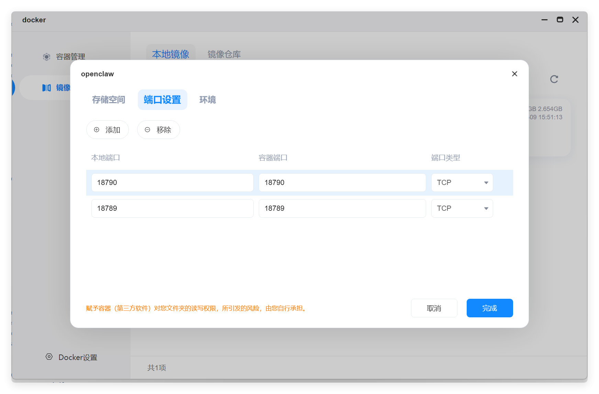Click the Docker settings gear icon

[x=49, y=357]
